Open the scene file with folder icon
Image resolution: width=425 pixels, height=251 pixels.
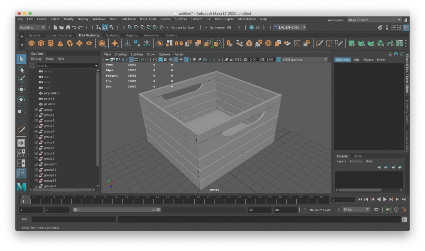click(x=61, y=27)
